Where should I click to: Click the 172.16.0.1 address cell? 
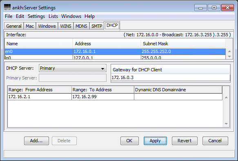[x=107, y=51]
